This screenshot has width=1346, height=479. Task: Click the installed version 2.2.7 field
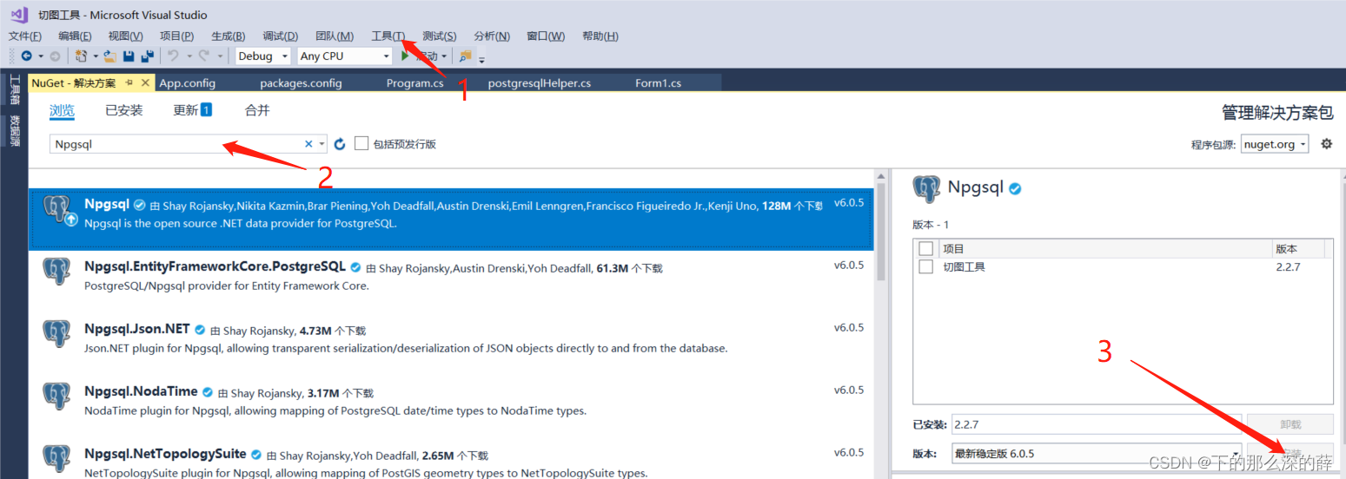click(x=1097, y=424)
